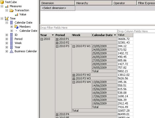Expand the Calendar Date level node under Members
155x118 pixels.
click(12, 31)
